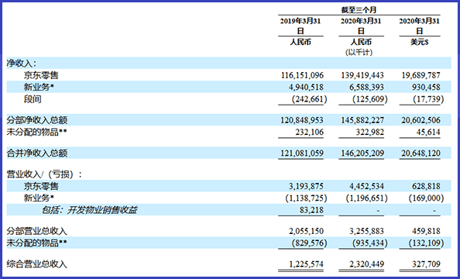The image size is (460, 279).
Task: Select the value 83,218
Action: coord(311,210)
